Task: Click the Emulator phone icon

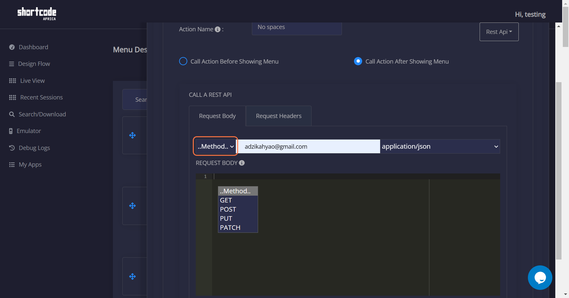Action: tap(11, 131)
